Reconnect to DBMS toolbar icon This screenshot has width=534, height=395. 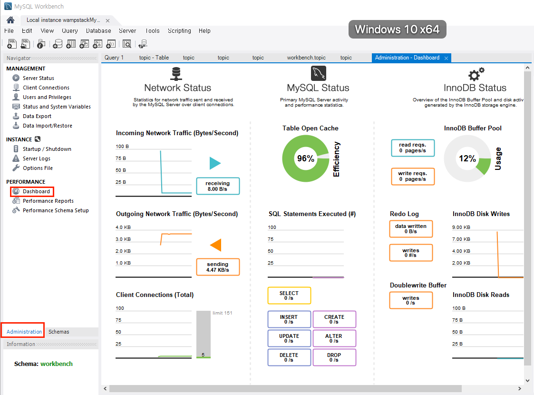click(143, 44)
